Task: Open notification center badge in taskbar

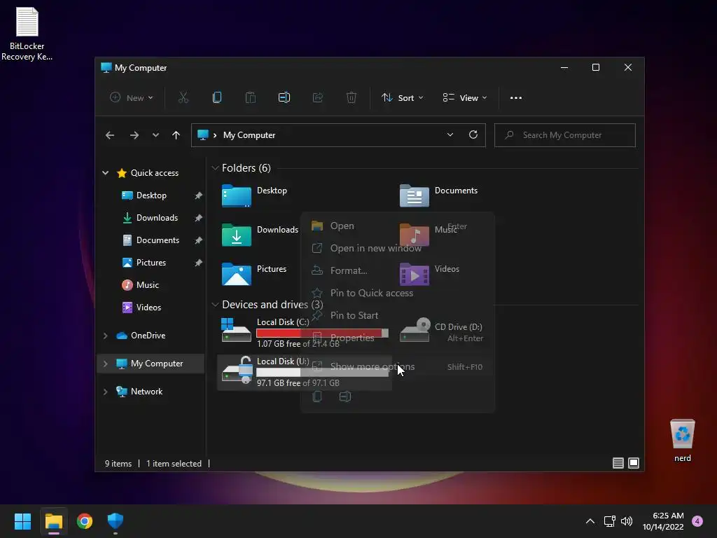Action: coord(697,521)
